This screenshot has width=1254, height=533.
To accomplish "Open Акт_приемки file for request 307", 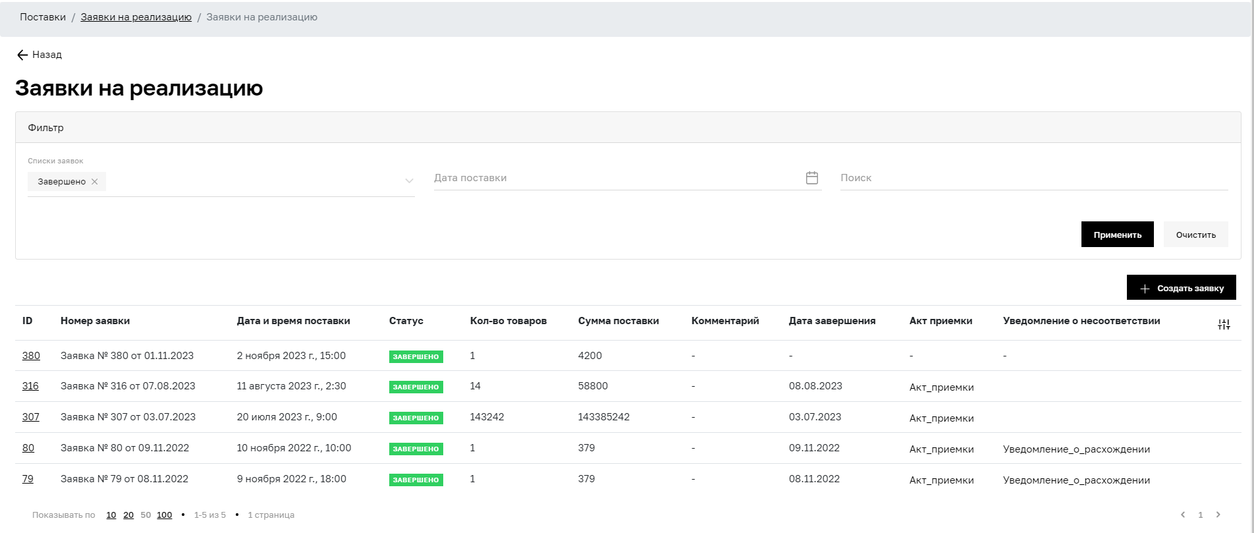I will point(942,418).
